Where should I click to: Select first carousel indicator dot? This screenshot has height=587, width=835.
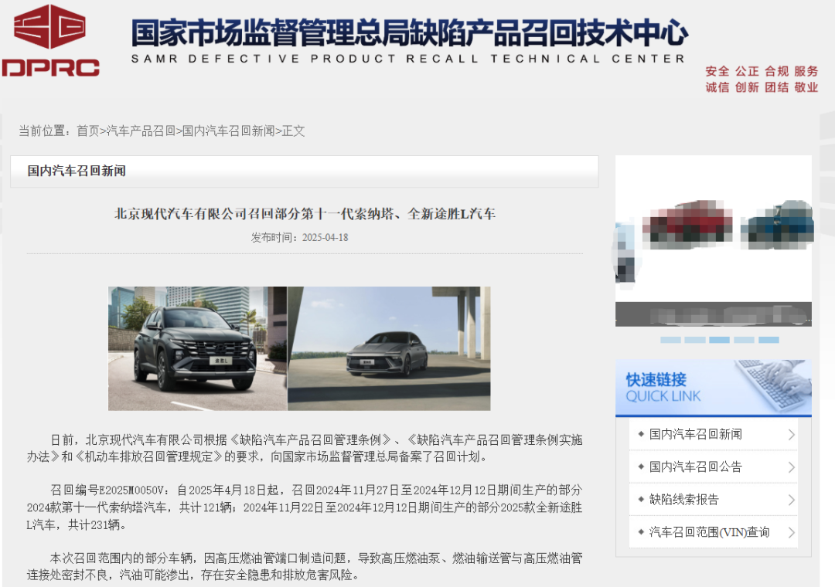(x=670, y=340)
